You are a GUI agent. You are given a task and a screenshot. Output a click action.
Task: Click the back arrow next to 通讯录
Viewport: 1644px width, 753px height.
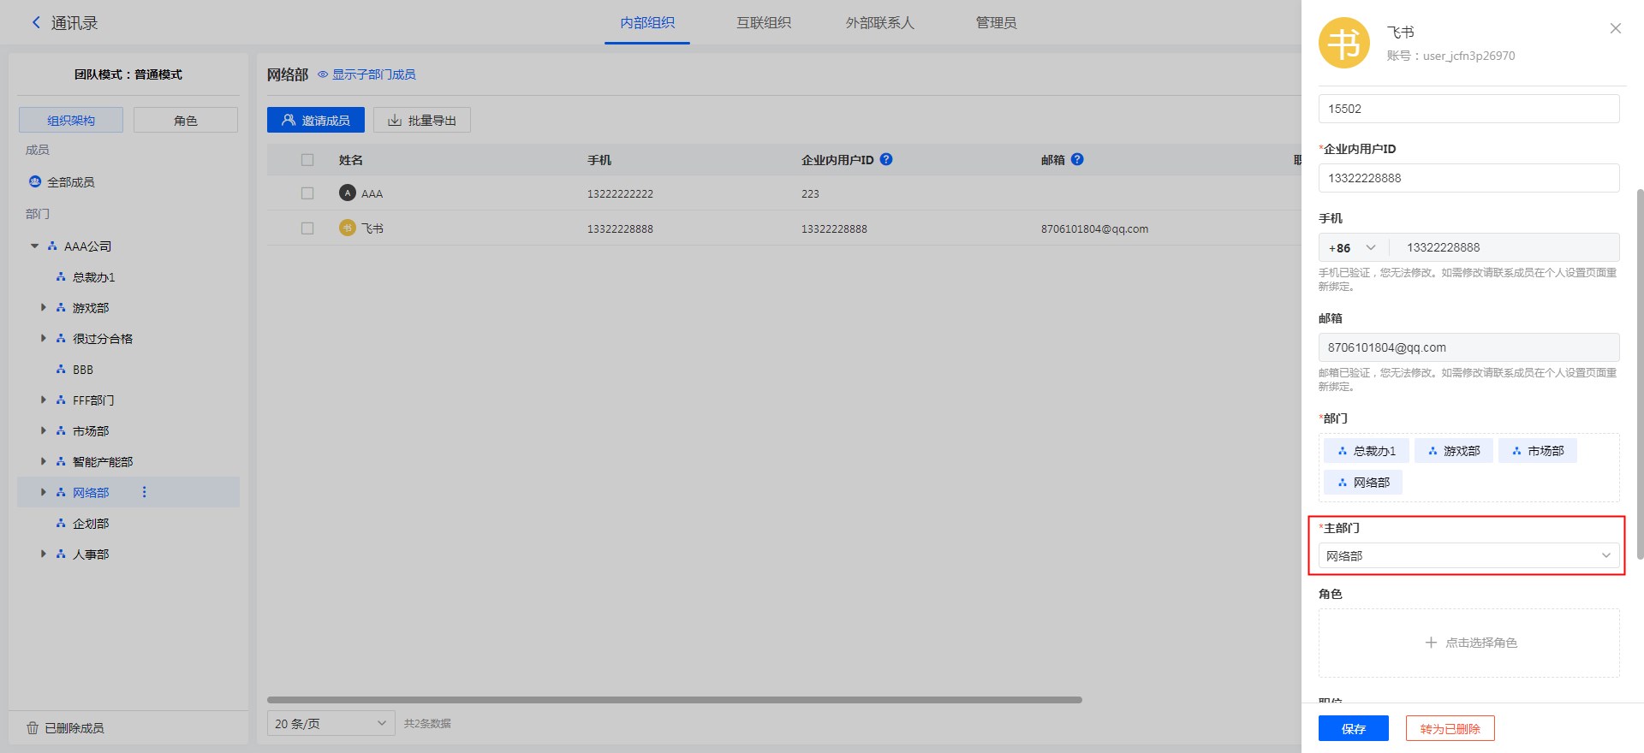click(36, 23)
